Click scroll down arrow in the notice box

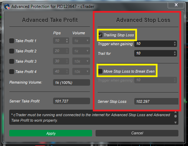pos(175,123)
